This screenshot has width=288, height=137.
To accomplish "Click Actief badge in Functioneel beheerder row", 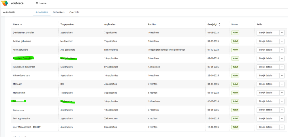I will (235, 67).
